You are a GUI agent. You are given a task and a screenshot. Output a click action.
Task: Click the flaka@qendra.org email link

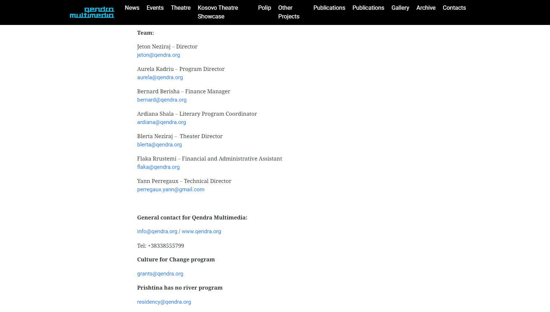tap(158, 167)
